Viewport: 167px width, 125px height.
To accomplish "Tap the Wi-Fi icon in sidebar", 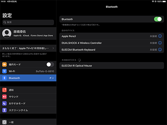I will point(4,71).
